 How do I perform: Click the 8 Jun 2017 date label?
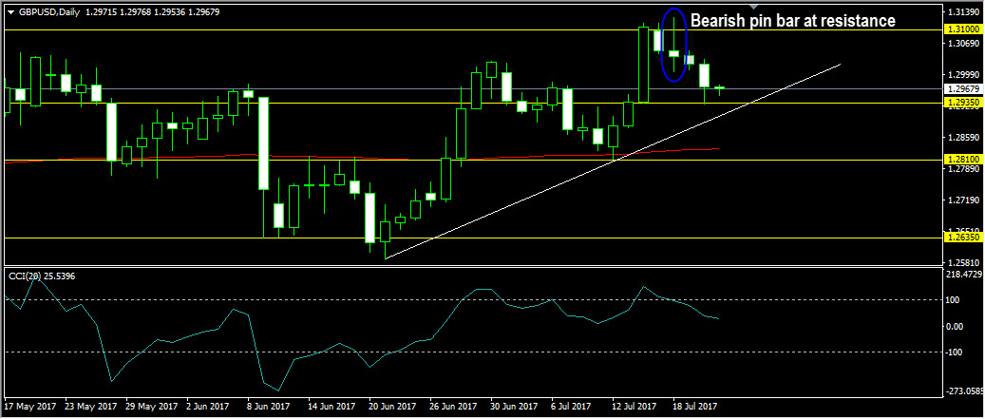pyautogui.click(x=269, y=406)
